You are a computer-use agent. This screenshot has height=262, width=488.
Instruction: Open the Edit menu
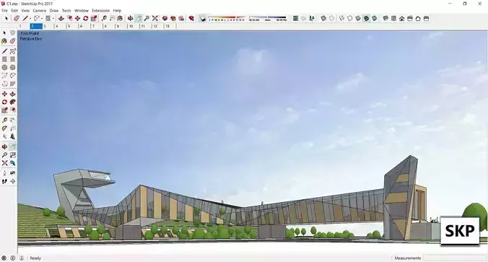14,11
